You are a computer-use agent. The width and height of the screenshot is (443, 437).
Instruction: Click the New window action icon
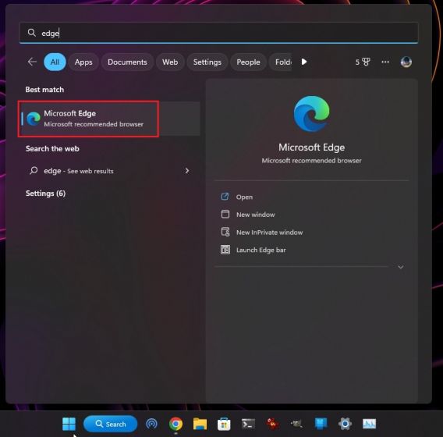pyautogui.click(x=225, y=214)
